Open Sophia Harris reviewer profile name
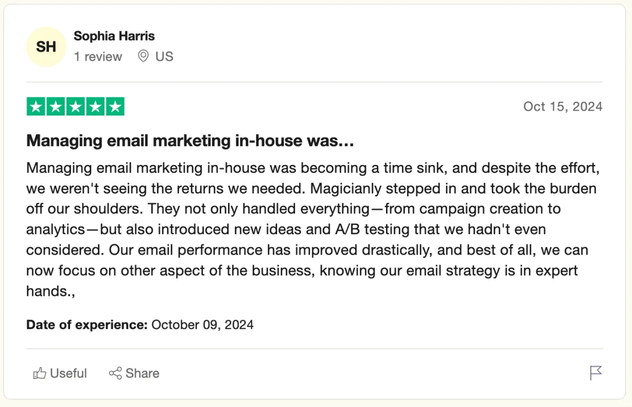Viewport: 632px width, 407px height. tap(114, 36)
